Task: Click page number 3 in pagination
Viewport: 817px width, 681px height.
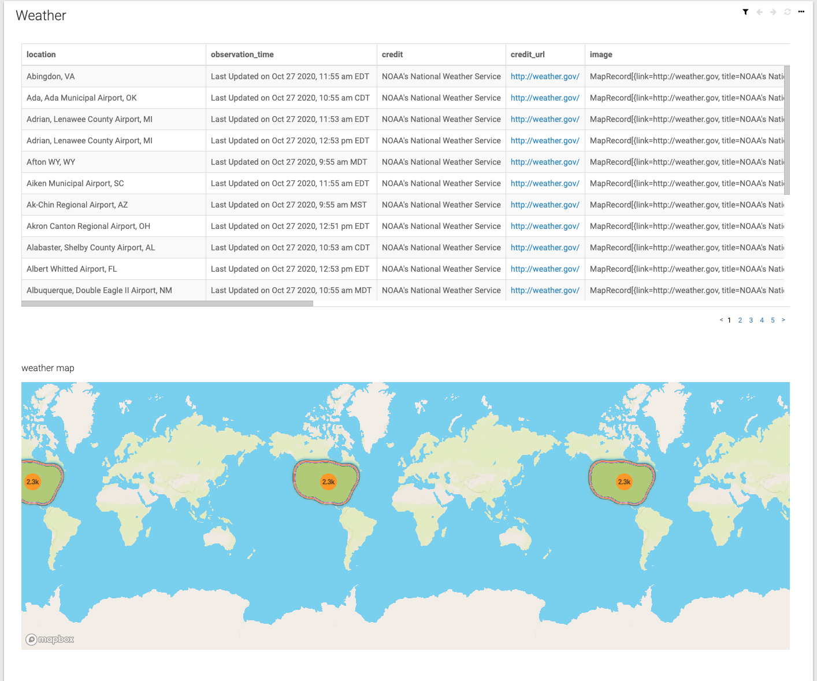Action: click(x=751, y=320)
